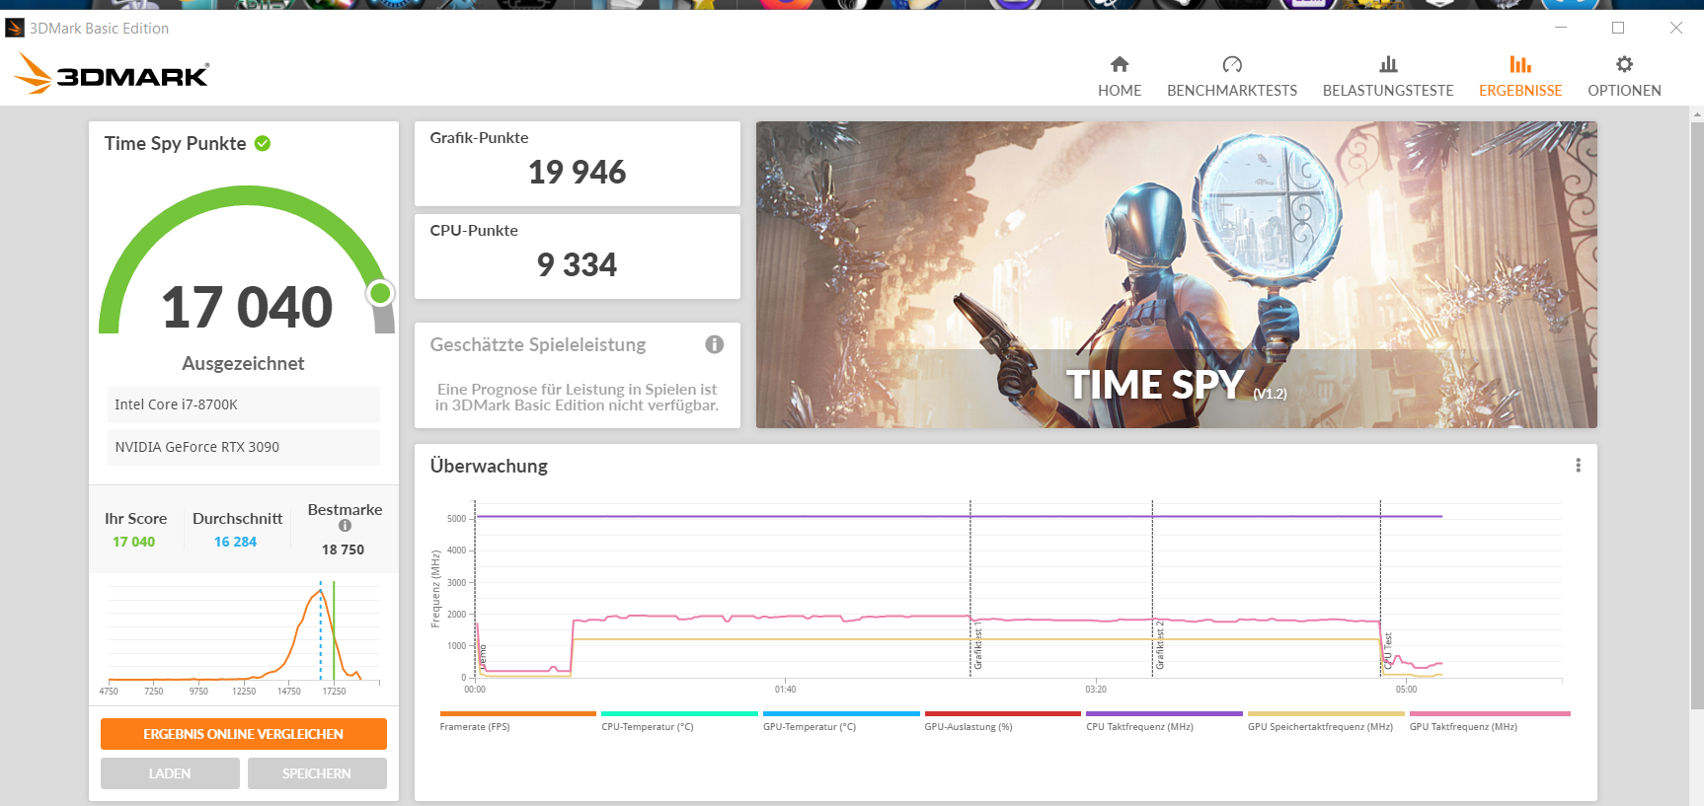The width and height of the screenshot is (1704, 806).
Task: Toggle Framerate (FPS) legend entry
Action: click(x=517, y=721)
